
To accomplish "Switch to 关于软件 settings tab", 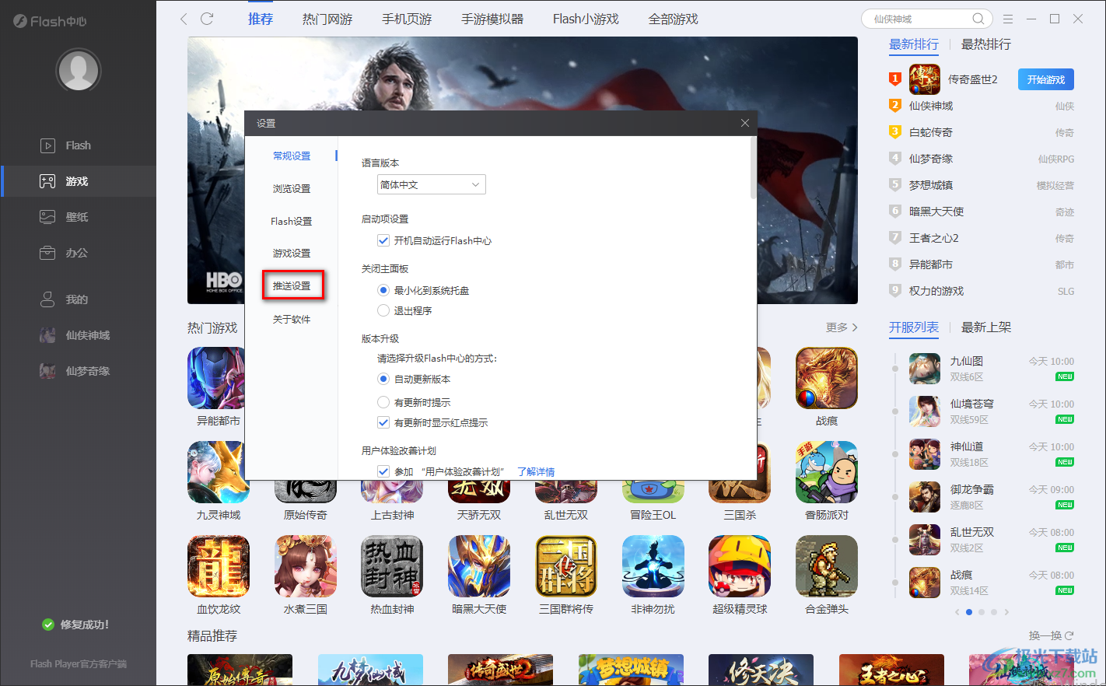I will [292, 319].
